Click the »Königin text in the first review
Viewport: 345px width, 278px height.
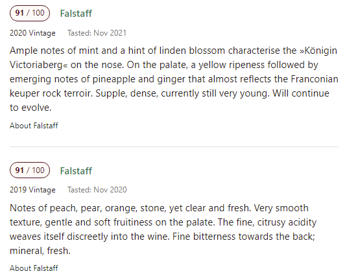click(318, 51)
